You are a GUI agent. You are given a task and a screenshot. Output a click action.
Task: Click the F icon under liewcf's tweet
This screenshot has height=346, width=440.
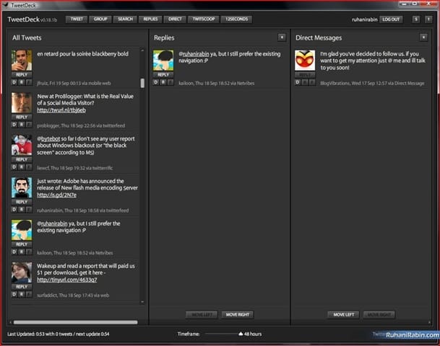28,167
